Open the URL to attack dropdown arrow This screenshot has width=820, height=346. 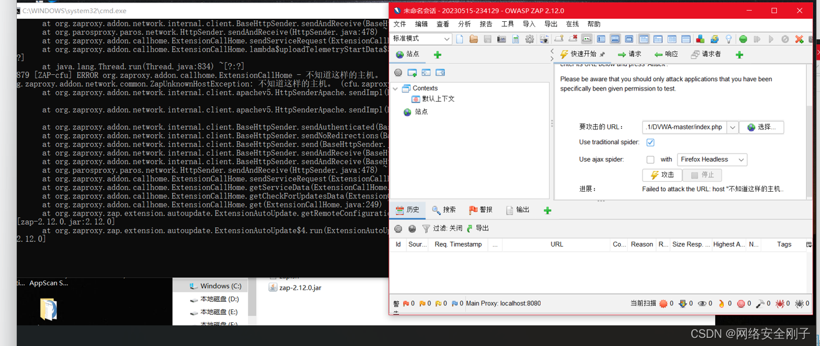click(x=733, y=127)
